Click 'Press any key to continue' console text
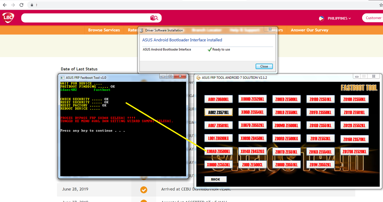This screenshot has height=202, width=383. [x=92, y=131]
